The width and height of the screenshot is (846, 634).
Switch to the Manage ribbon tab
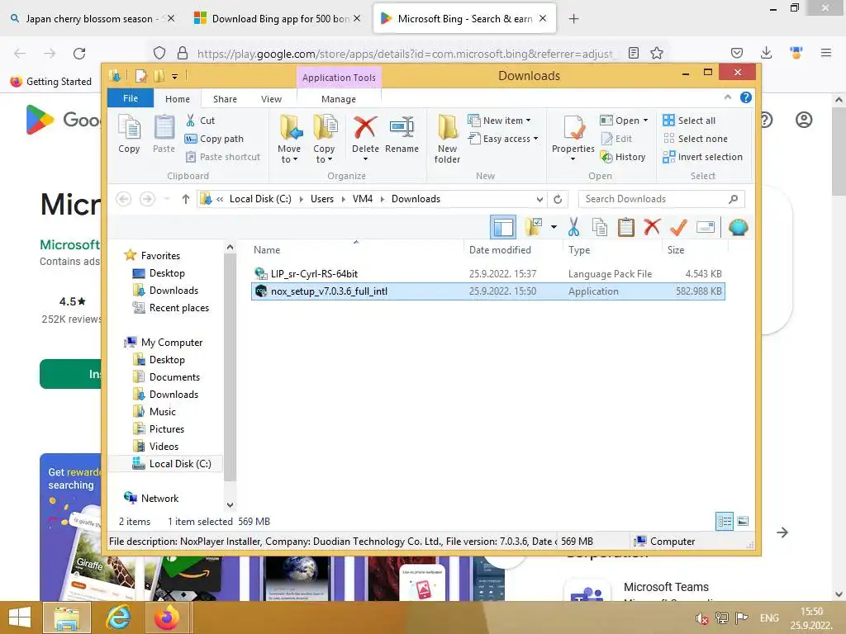click(x=339, y=99)
